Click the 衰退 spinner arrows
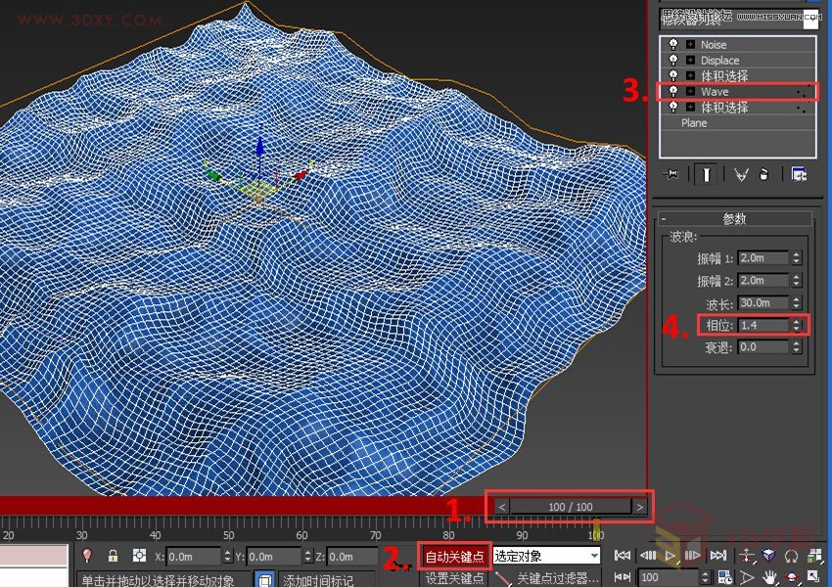This screenshot has height=587, width=832. pyautogui.click(x=796, y=347)
